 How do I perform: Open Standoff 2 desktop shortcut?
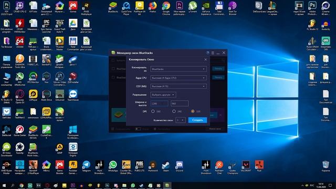(x=47, y=60)
